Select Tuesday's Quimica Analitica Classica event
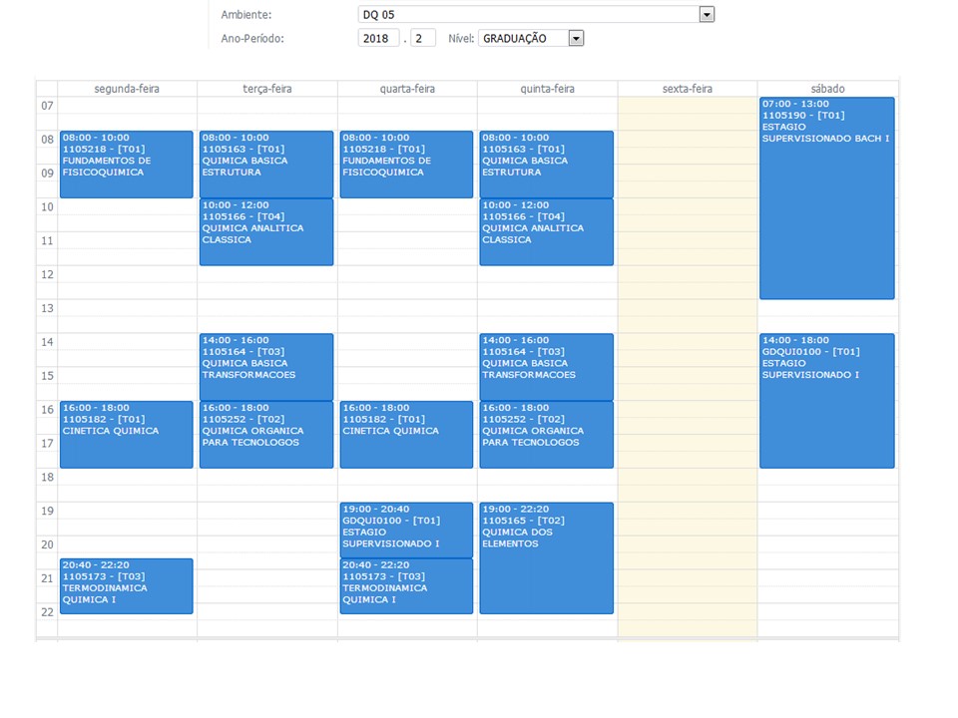Image resolution: width=958 pixels, height=718 pixels. coord(265,232)
